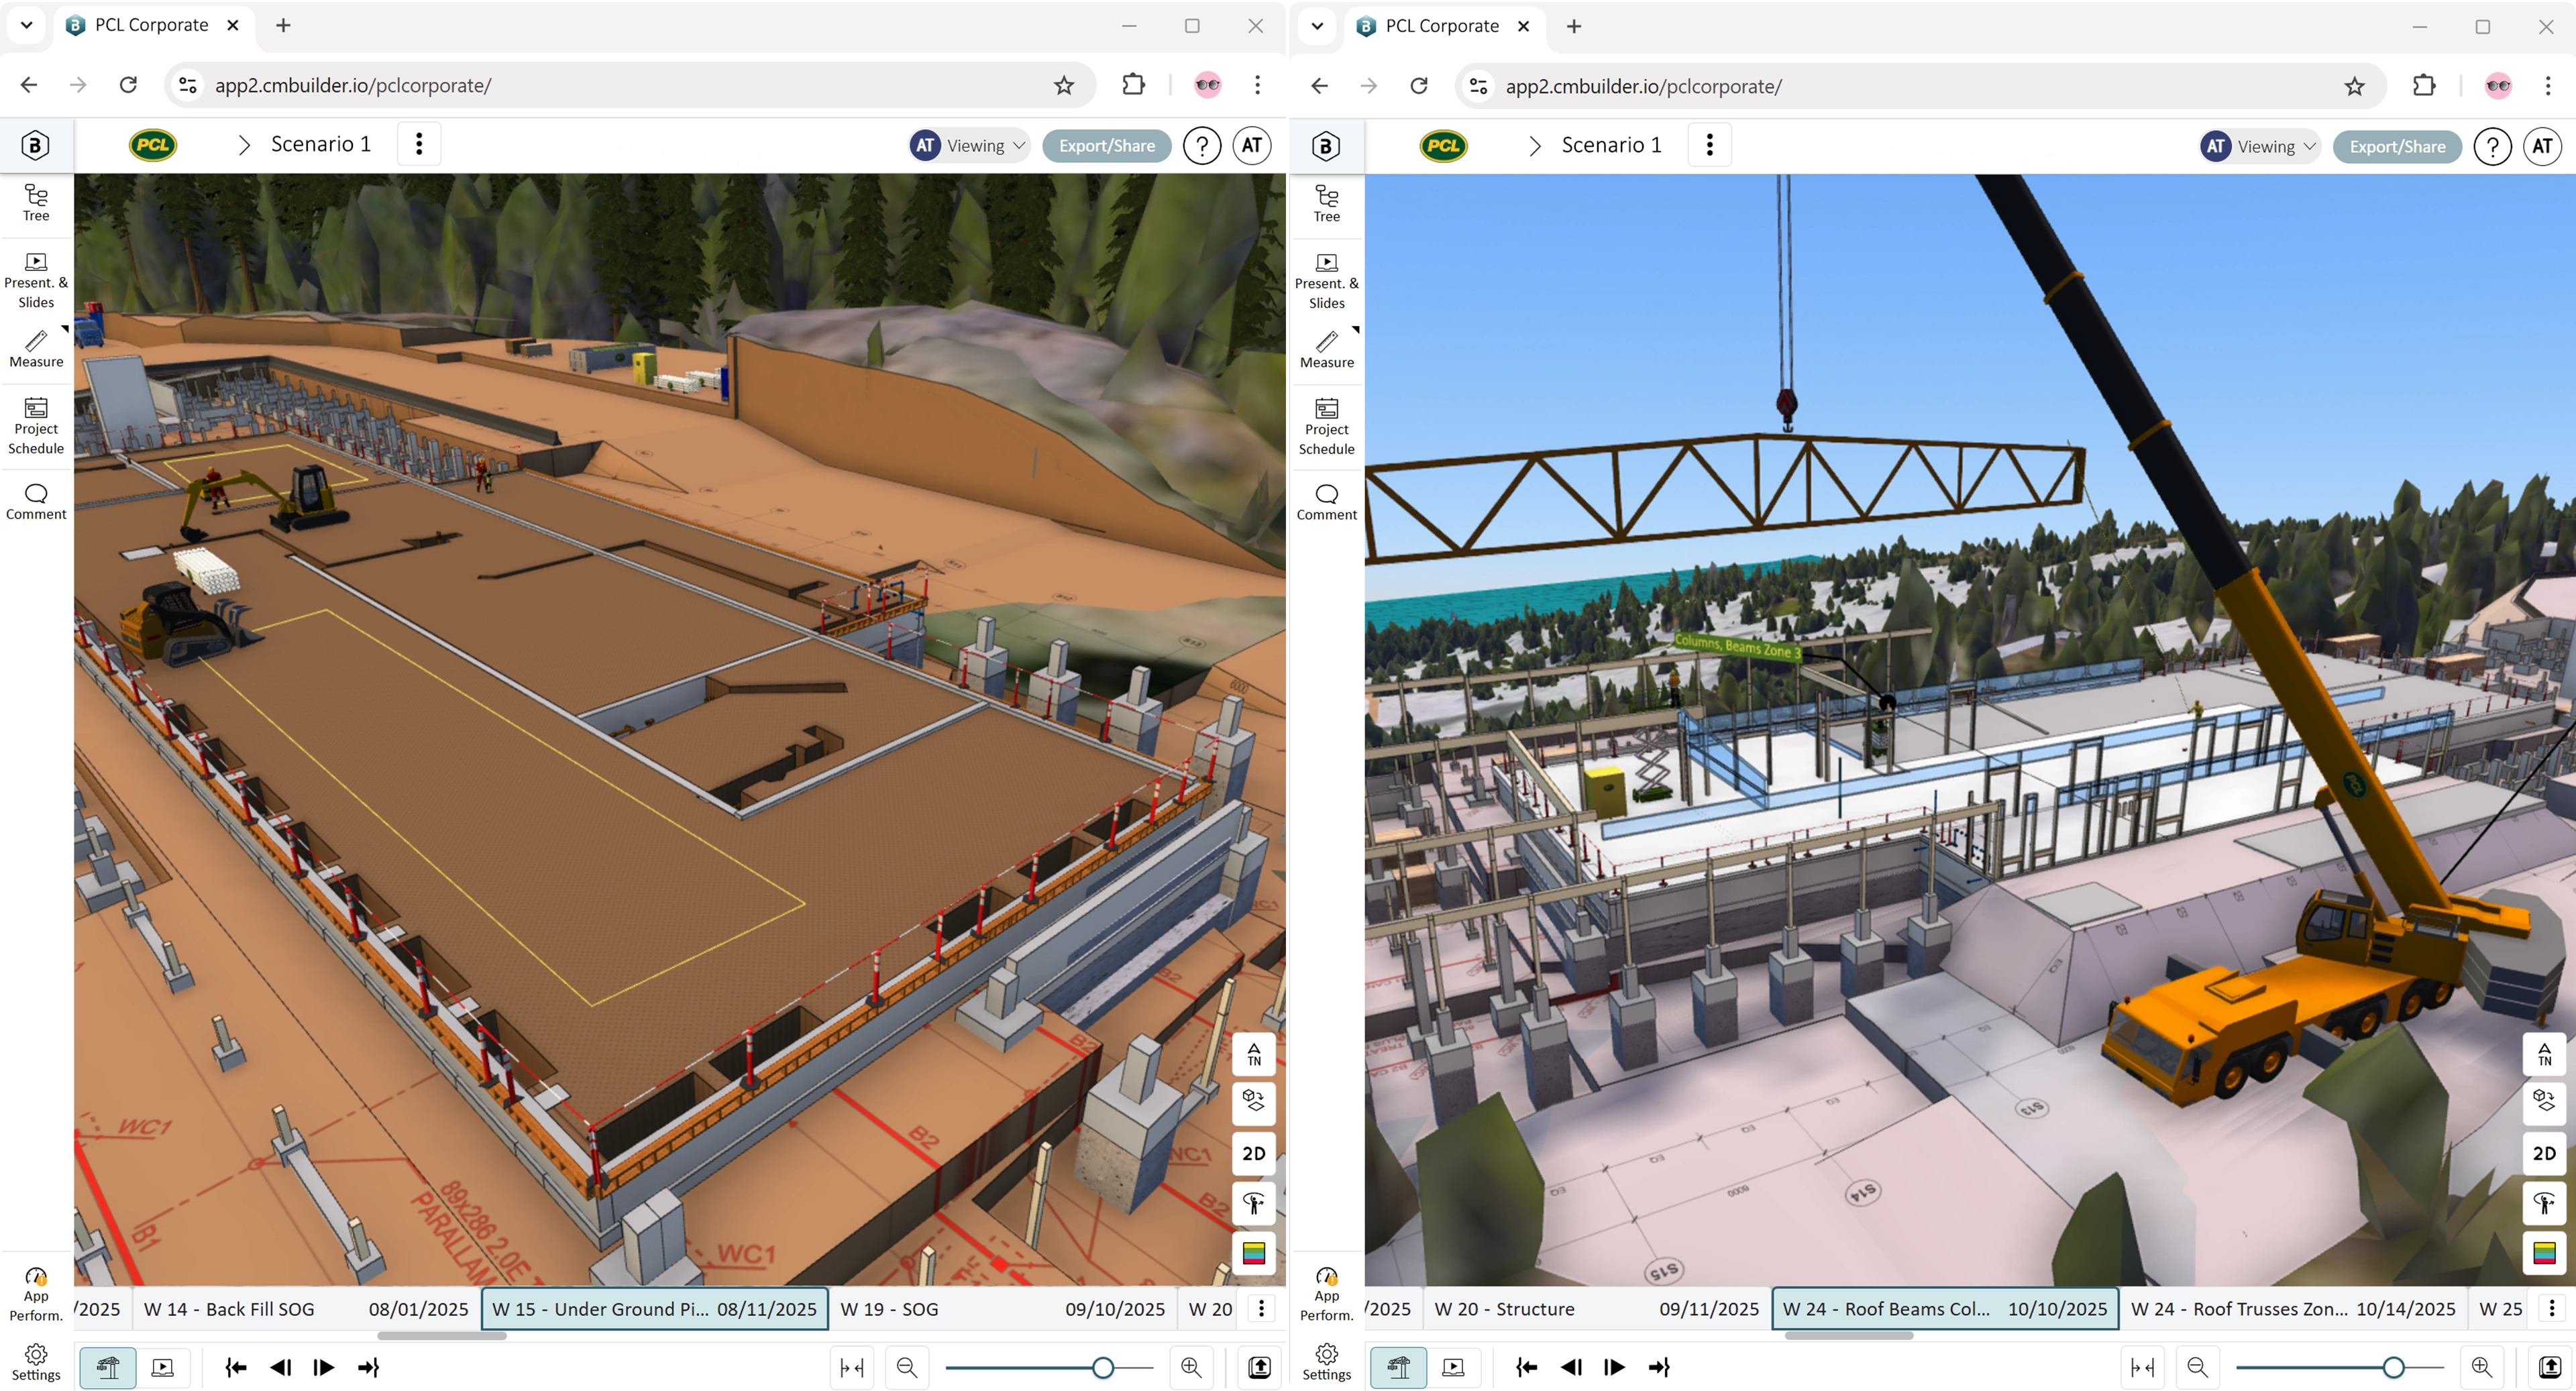Open the Tree panel in left sidebar
The width and height of the screenshot is (2576, 1391).
[x=36, y=203]
